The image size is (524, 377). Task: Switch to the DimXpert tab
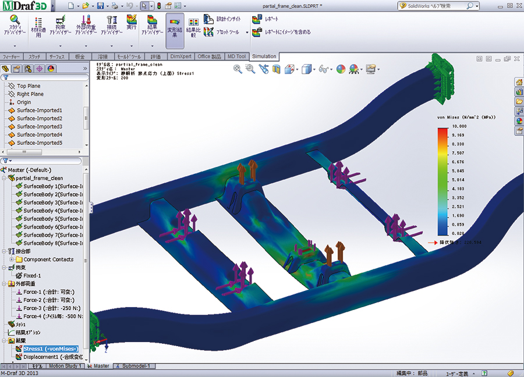tap(180, 56)
